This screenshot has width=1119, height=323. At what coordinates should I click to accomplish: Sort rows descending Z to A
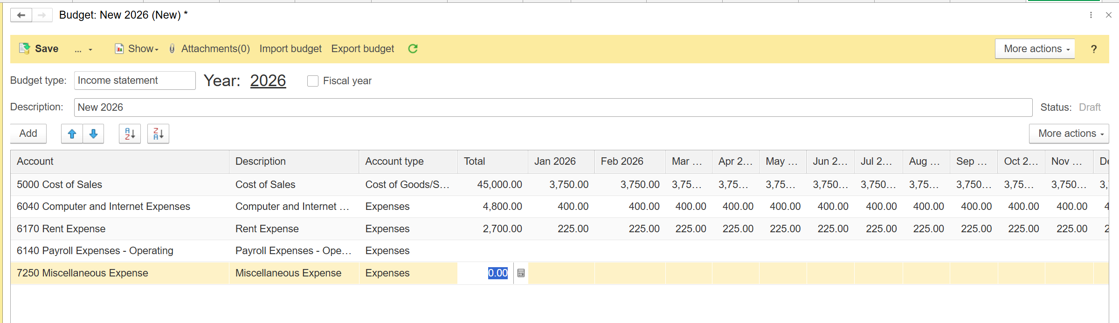(158, 134)
